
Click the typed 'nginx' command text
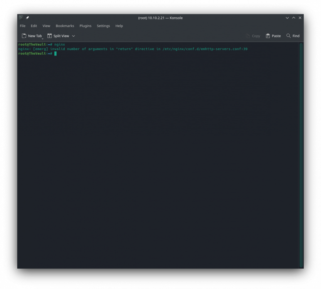coord(60,44)
